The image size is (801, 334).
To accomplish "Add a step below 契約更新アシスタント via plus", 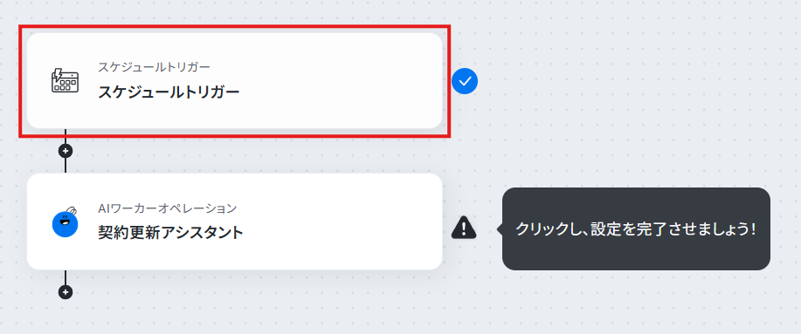I will pos(66,292).
